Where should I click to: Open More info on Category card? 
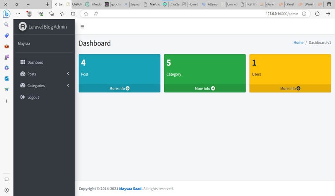(205, 88)
